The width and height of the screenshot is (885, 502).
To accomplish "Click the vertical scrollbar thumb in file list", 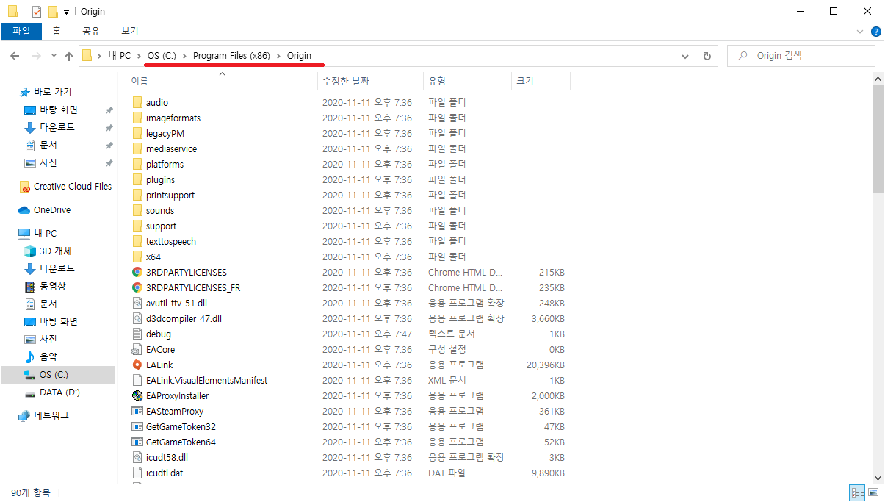I will coord(878,138).
